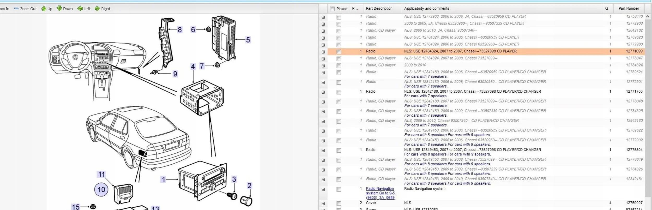Select callout number 4 above the bracket cage
This screenshot has width=652, height=210.
click(193, 67)
